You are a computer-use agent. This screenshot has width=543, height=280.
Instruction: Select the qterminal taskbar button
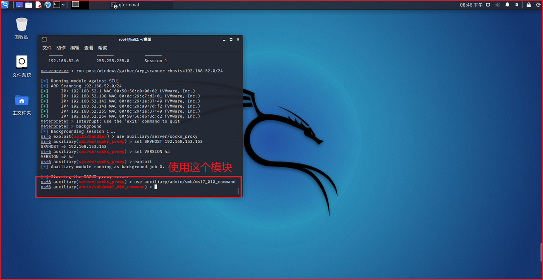(142, 5)
